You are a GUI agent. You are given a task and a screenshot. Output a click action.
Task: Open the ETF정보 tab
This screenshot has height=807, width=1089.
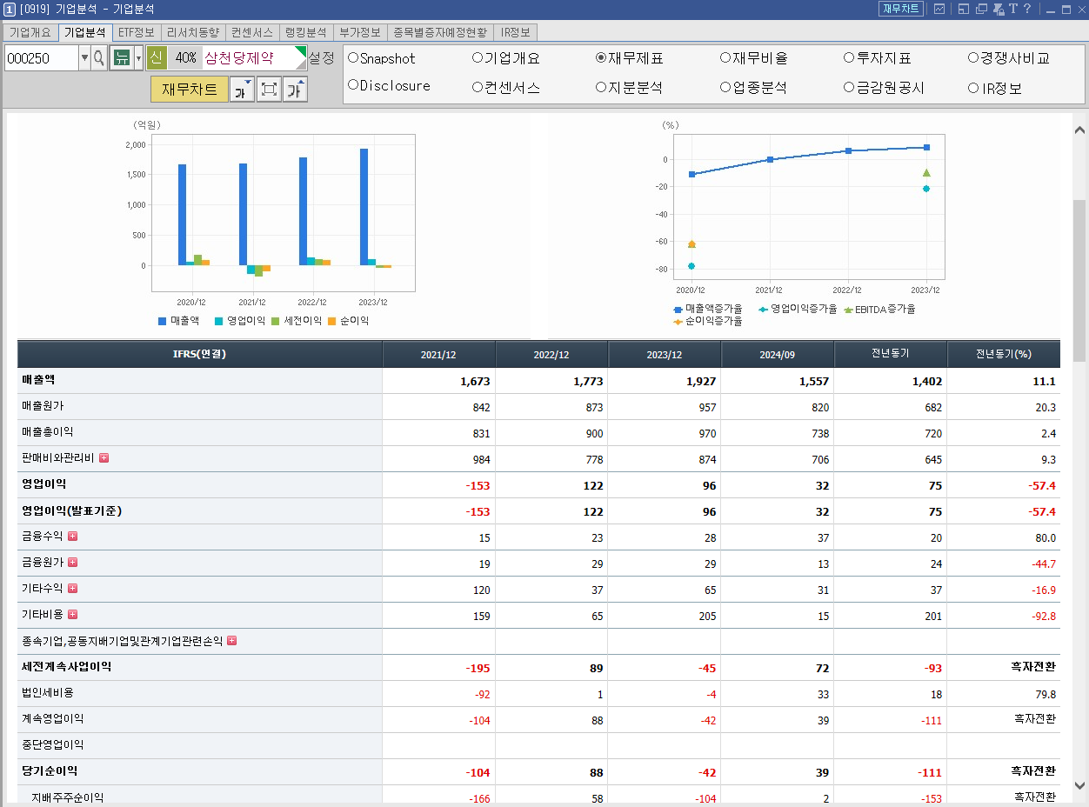pyautogui.click(x=137, y=32)
